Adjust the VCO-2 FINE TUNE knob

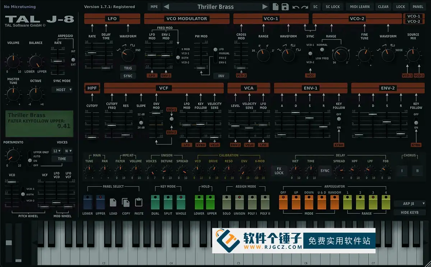point(365,55)
